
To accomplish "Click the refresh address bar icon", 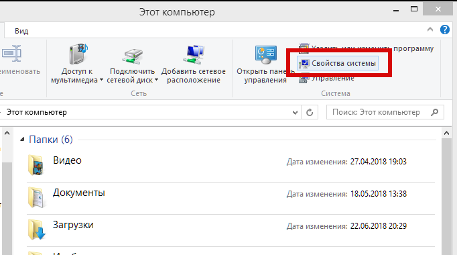I will tap(310, 112).
